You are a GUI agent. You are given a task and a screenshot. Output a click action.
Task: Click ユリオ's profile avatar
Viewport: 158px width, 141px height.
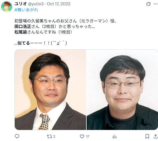(x=7, y=7)
